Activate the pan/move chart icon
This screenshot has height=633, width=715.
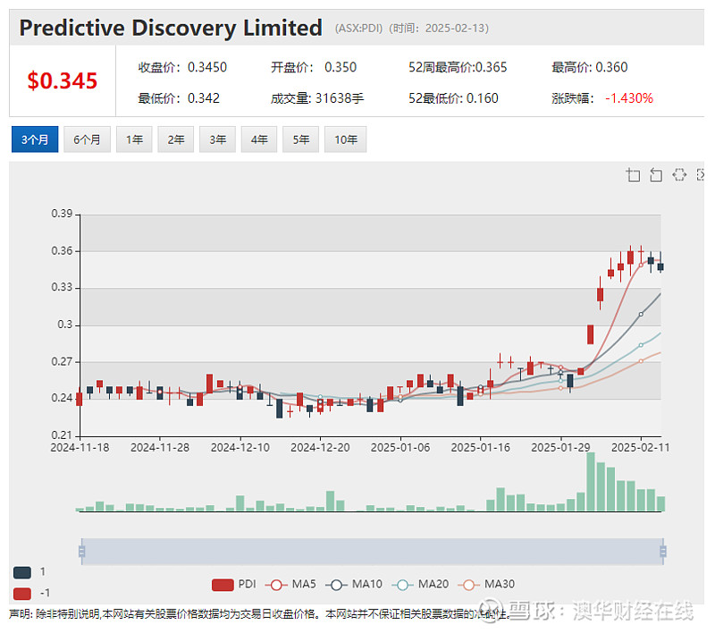679,174
